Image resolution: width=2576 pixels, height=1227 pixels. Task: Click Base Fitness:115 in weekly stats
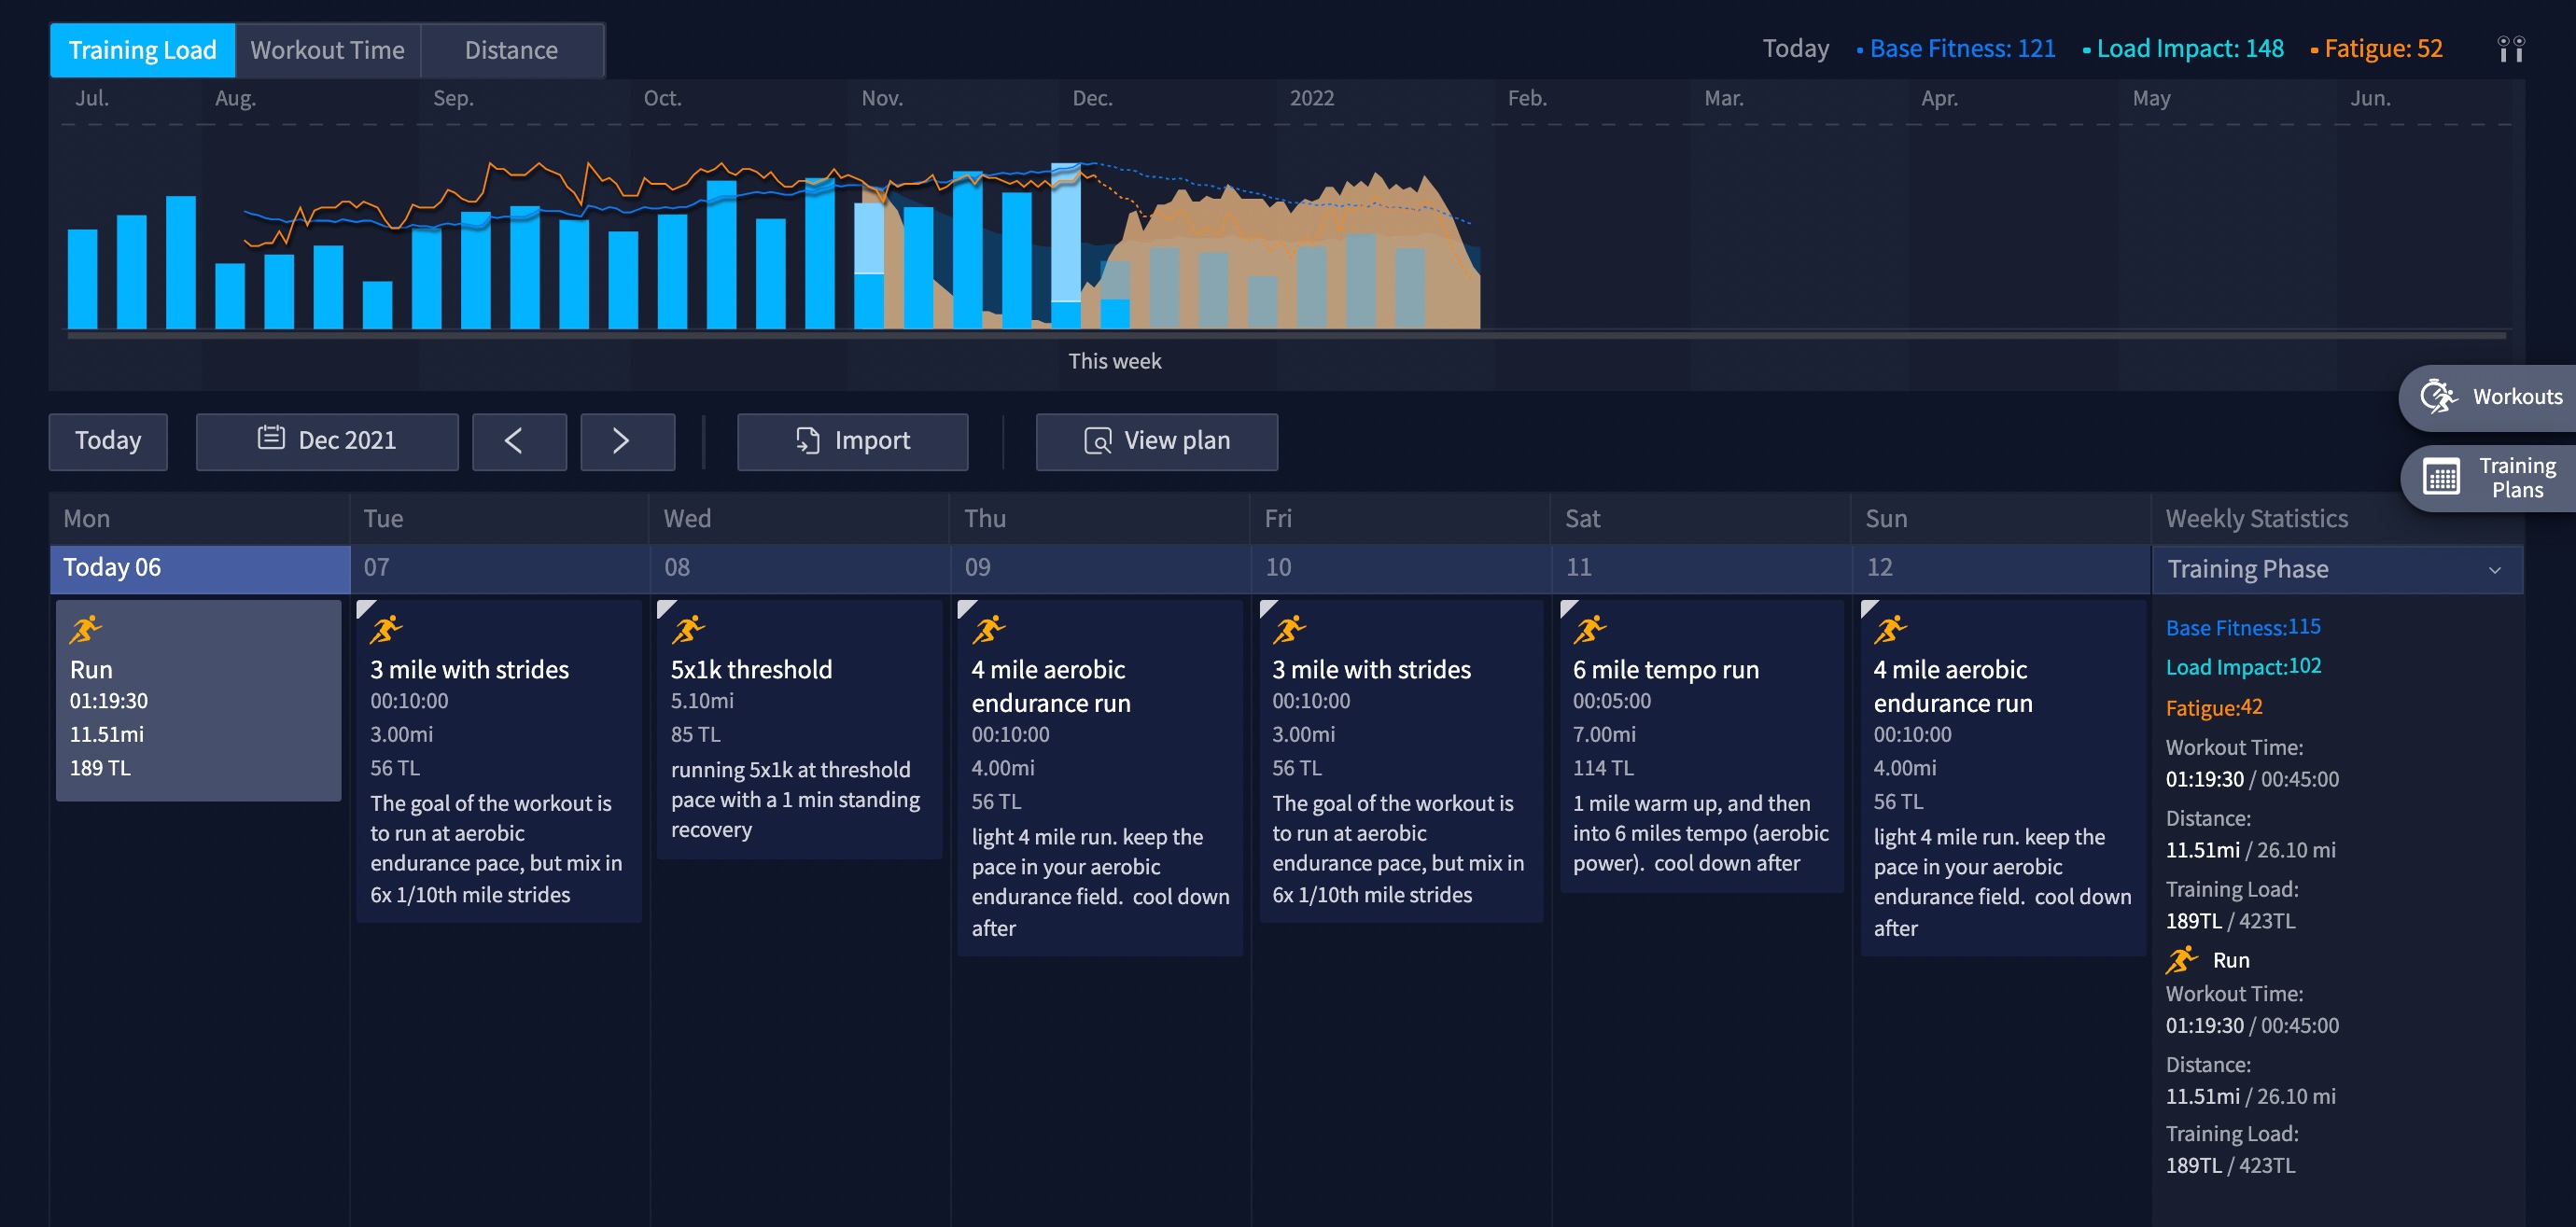click(2243, 627)
